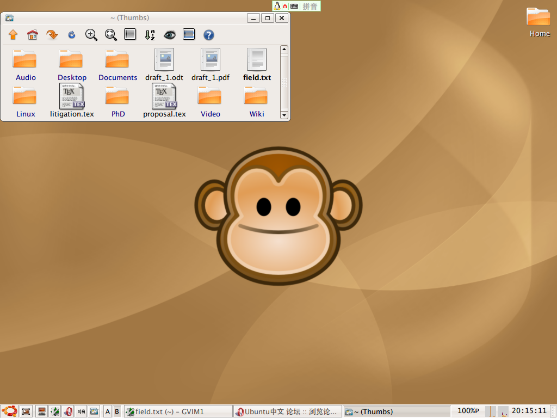Screen dimensions: 557x418
Task: Switch to the Ubuntu中文 论坛 Opera window
Action: pyautogui.click(x=288, y=411)
